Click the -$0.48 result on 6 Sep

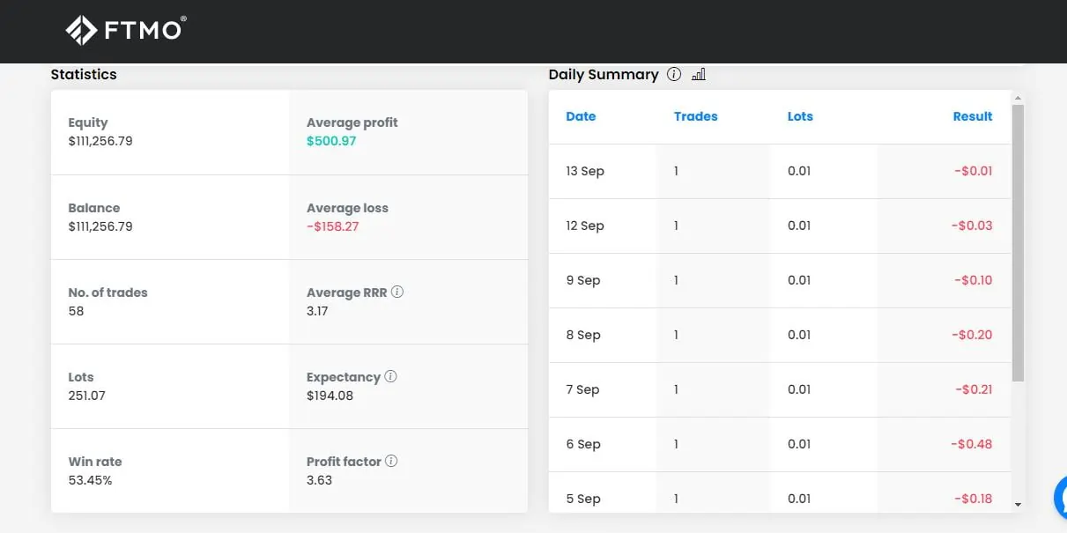pos(972,444)
